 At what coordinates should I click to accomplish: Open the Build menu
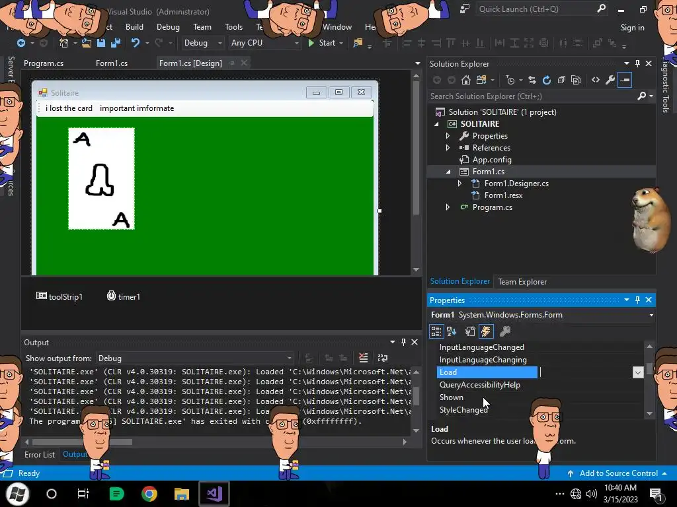point(134,26)
